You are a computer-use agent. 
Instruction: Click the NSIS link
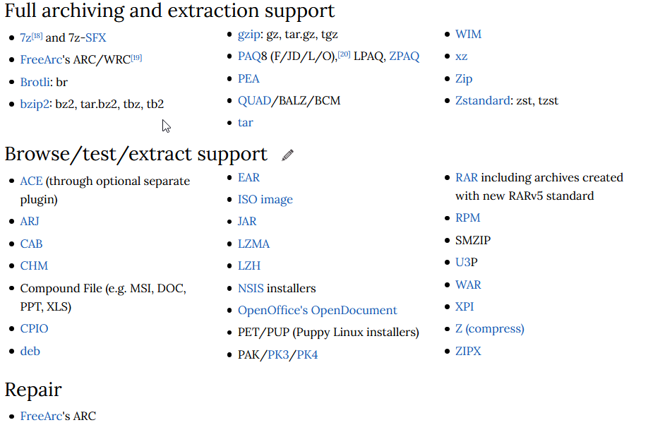(x=251, y=288)
